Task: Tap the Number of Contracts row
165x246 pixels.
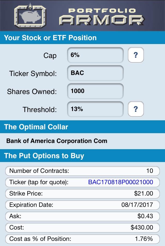Action: 82,171
